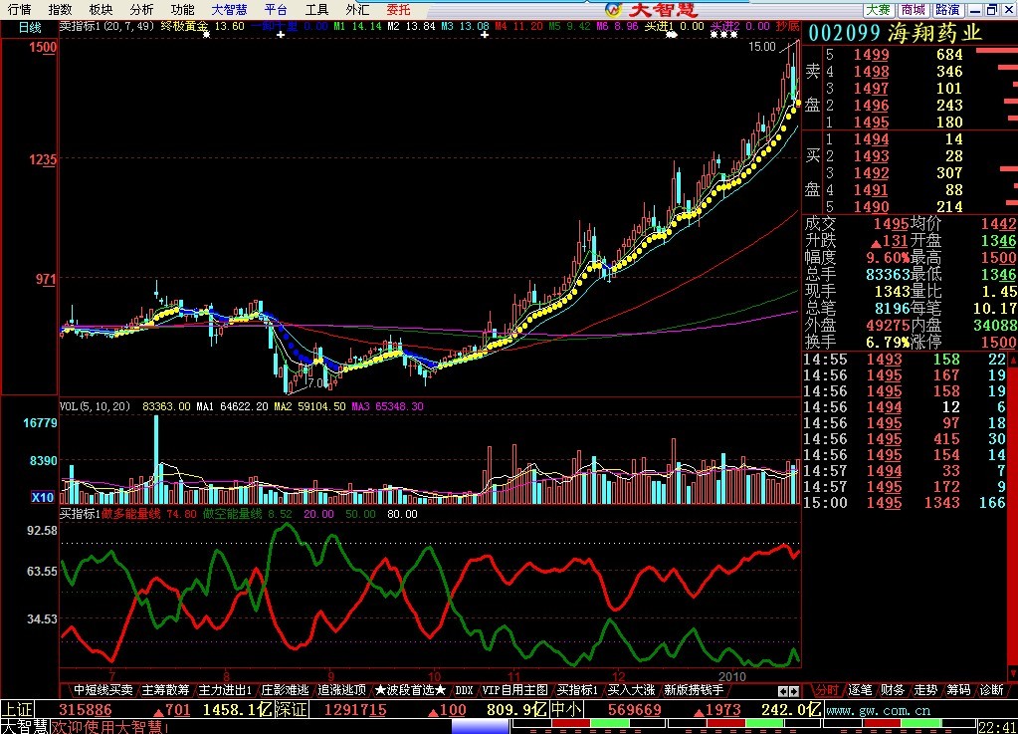Select the 新版捞钱手 indicator tab

(694, 689)
